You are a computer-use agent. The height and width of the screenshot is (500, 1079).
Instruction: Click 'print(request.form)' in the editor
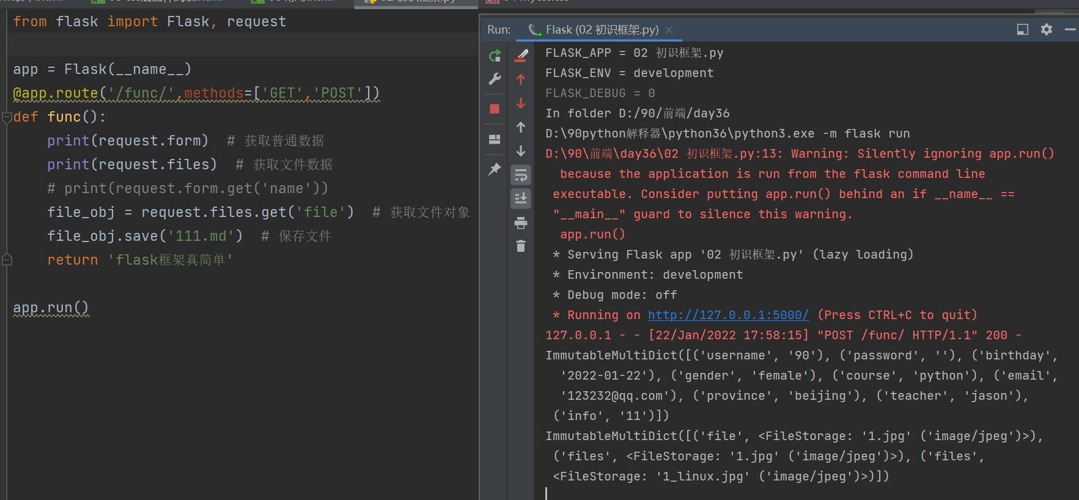(x=128, y=141)
